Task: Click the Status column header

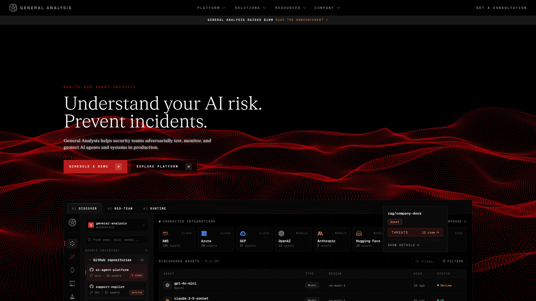Action: [444, 274]
